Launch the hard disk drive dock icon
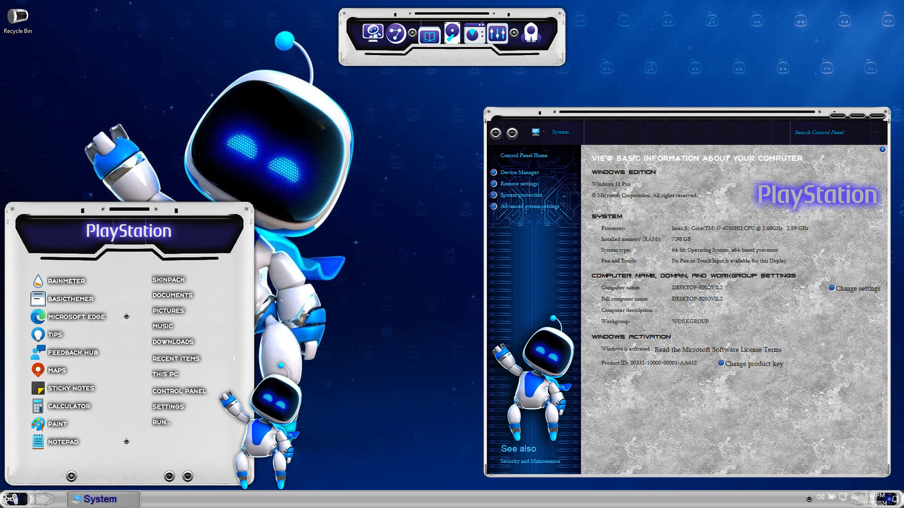The height and width of the screenshot is (508, 904). [x=452, y=33]
